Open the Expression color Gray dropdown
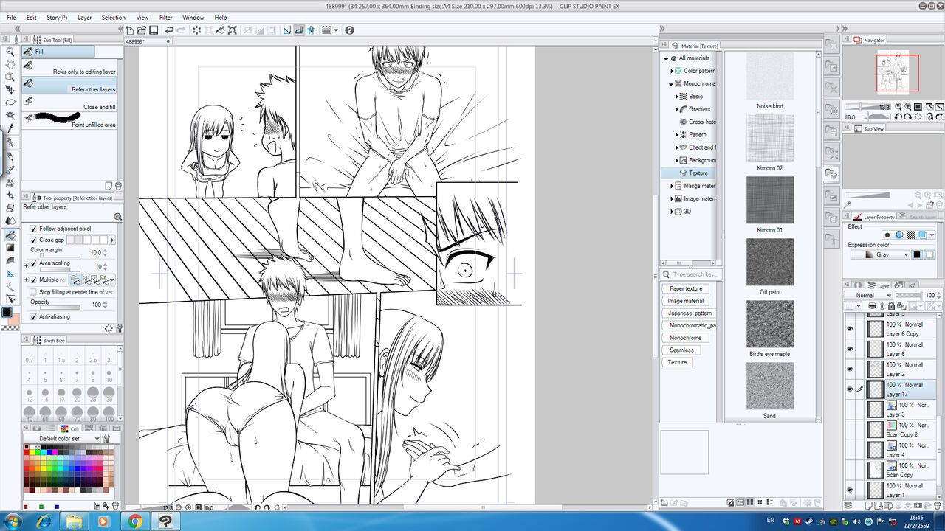 [880, 254]
